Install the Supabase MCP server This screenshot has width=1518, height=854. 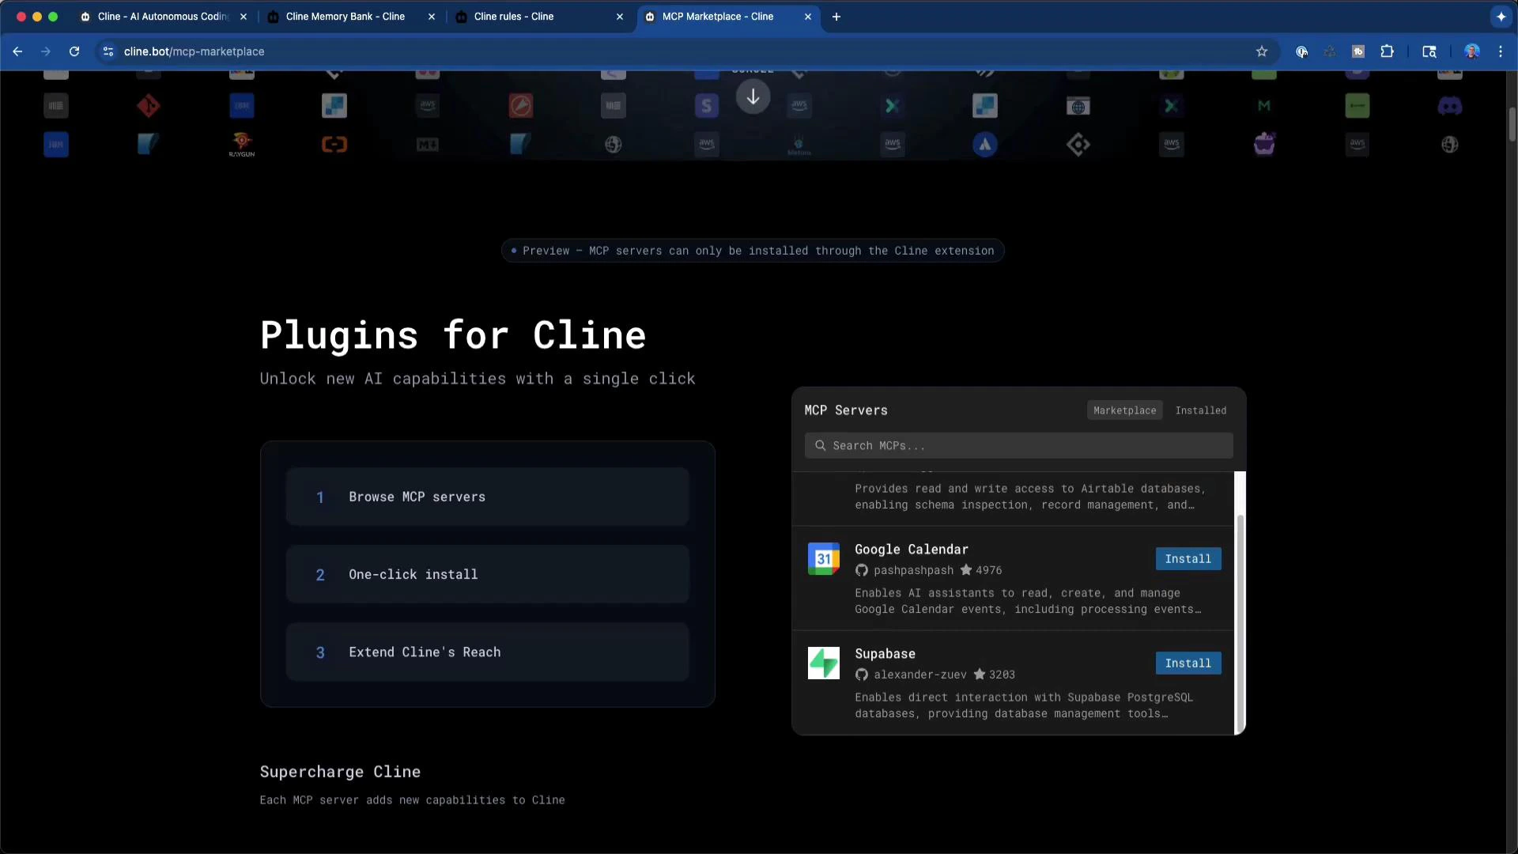1188,663
